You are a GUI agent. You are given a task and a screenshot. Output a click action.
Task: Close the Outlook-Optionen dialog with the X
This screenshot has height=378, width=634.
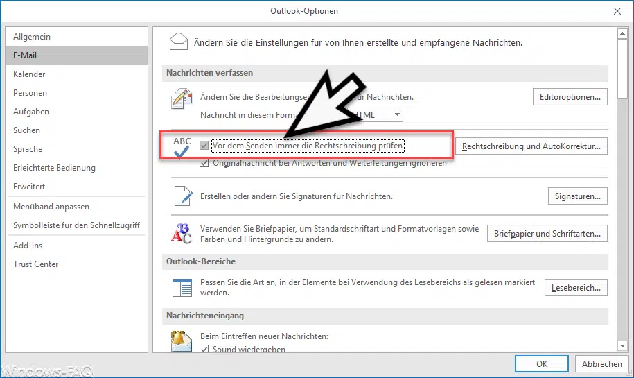point(617,11)
